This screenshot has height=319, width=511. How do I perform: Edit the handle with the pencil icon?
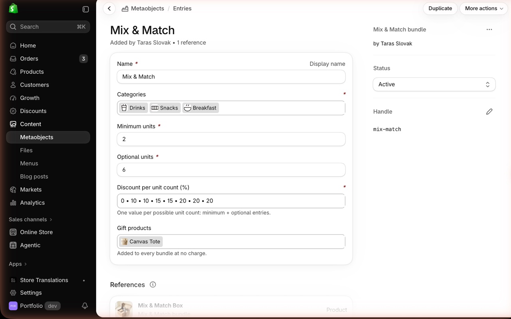(489, 112)
